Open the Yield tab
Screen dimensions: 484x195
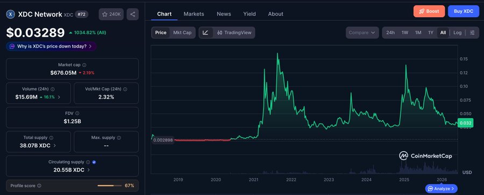point(250,14)
